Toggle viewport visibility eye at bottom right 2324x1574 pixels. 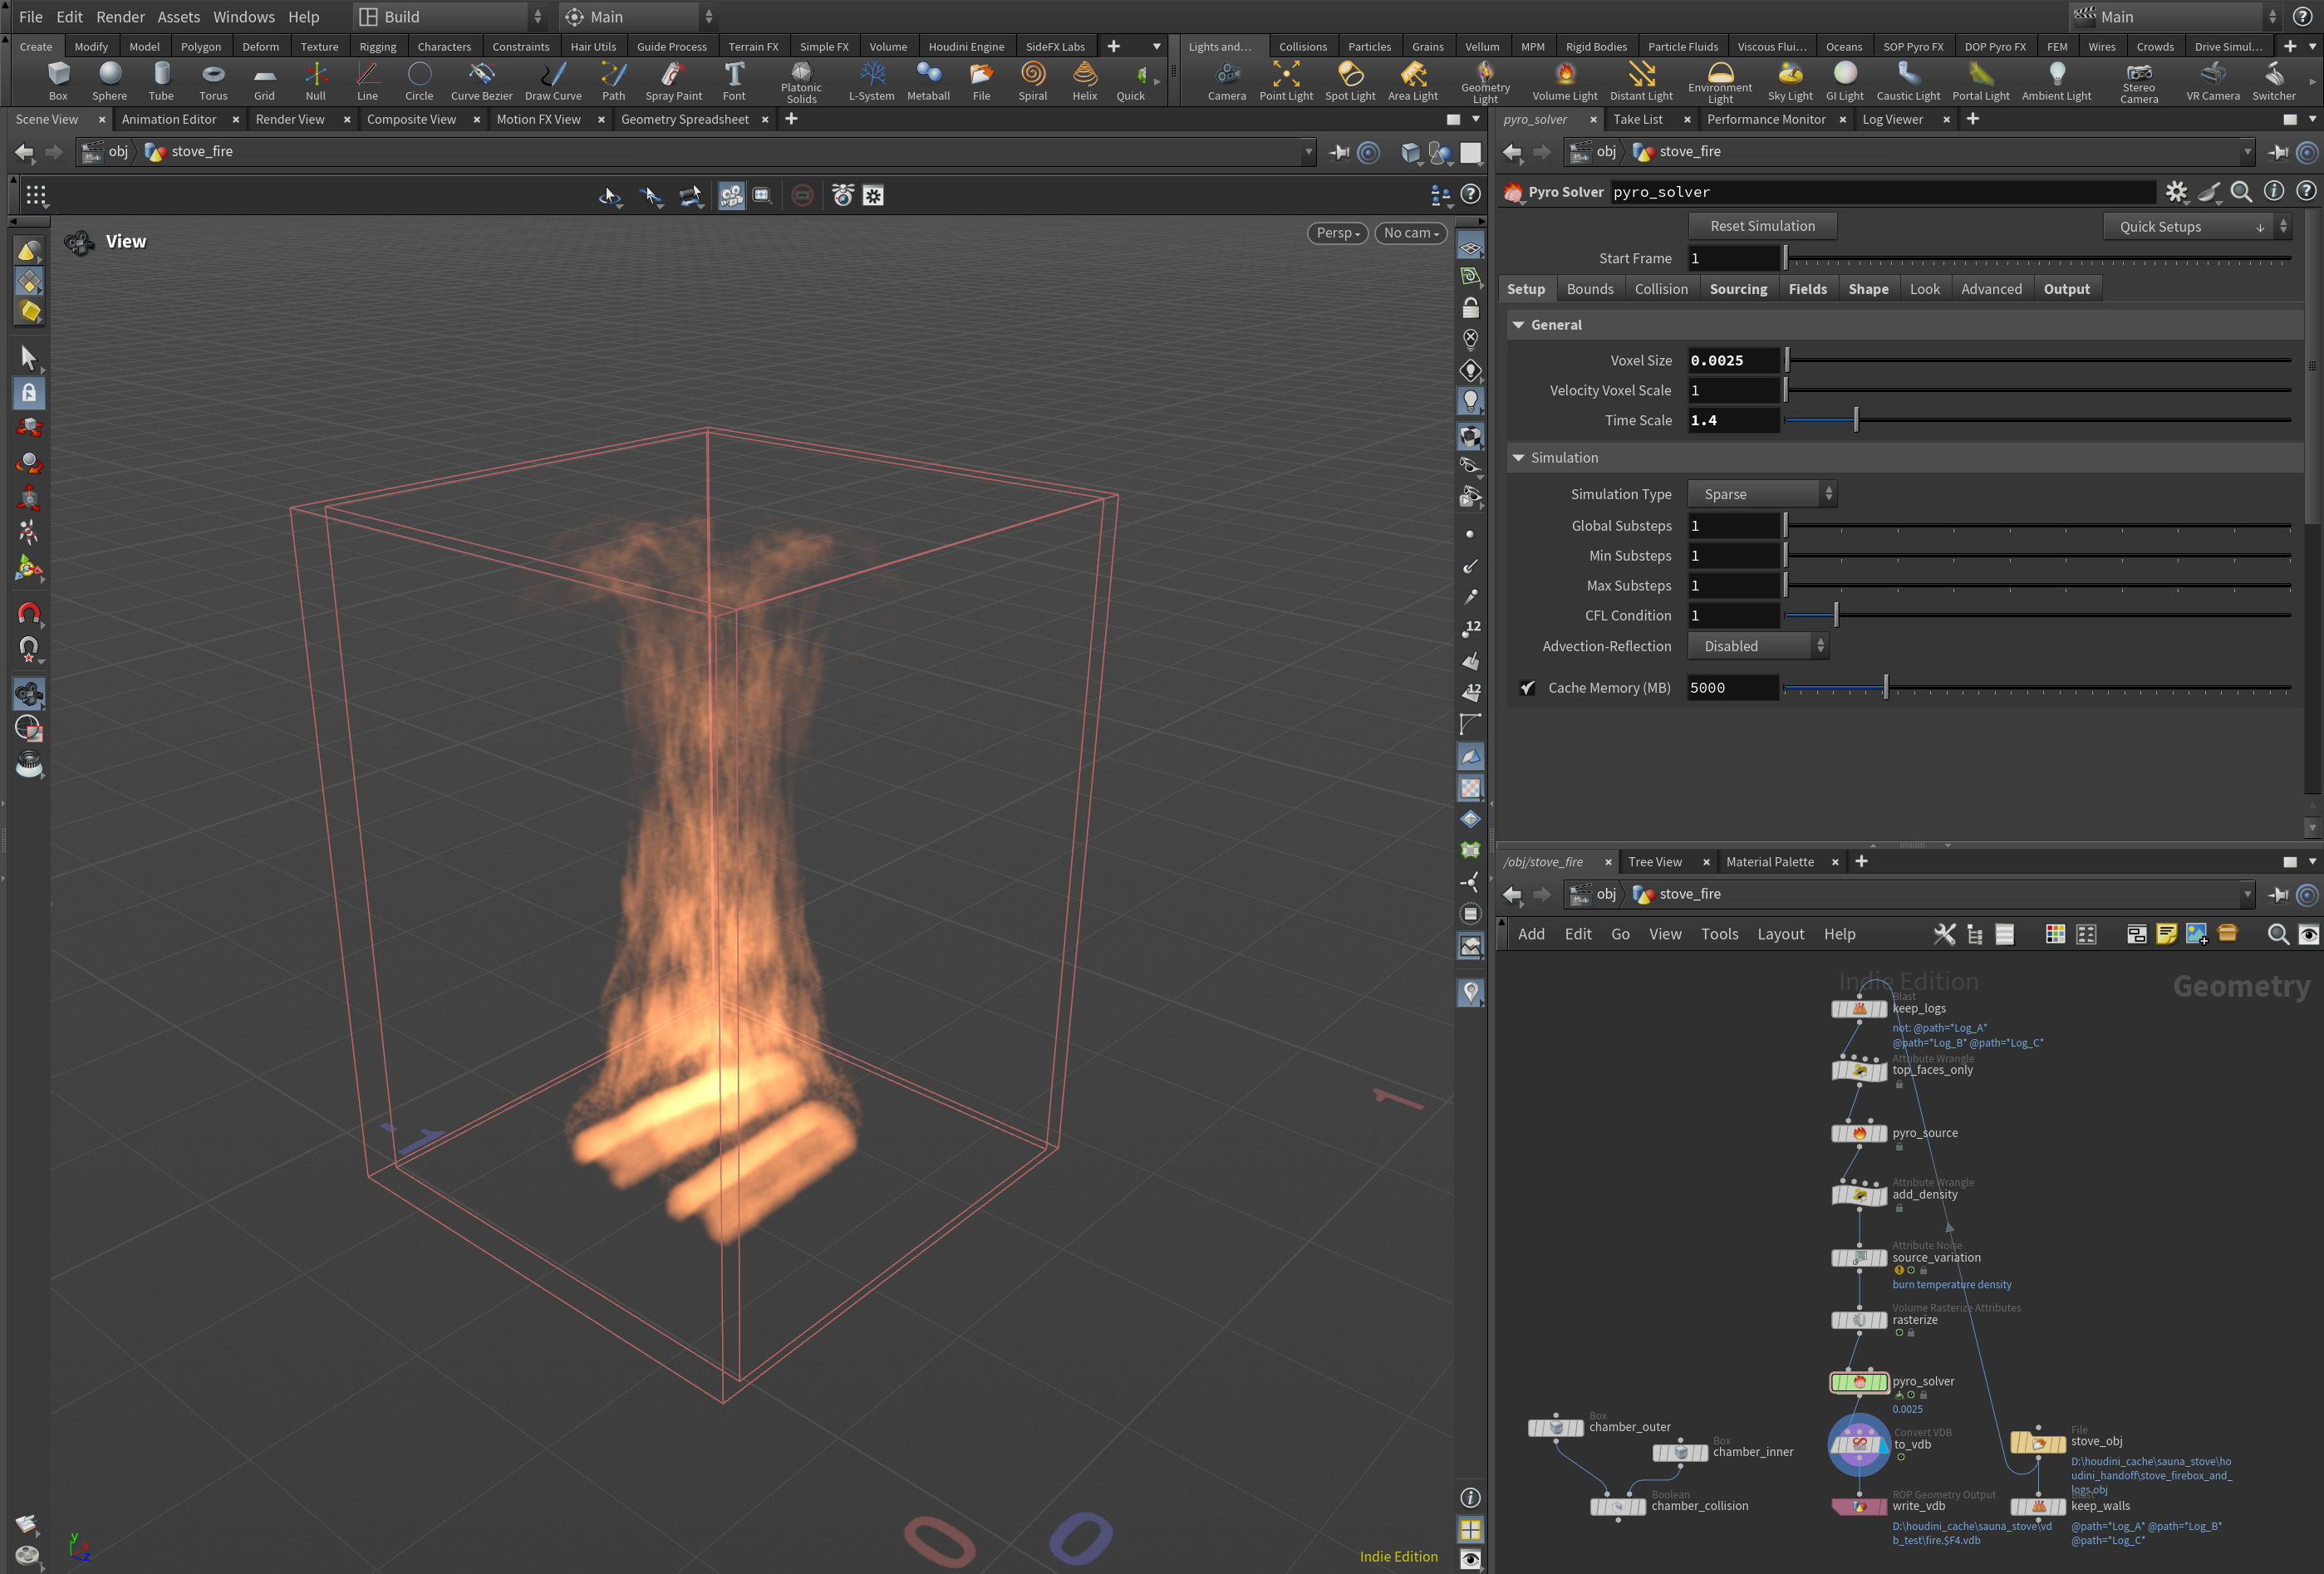1470,1559
